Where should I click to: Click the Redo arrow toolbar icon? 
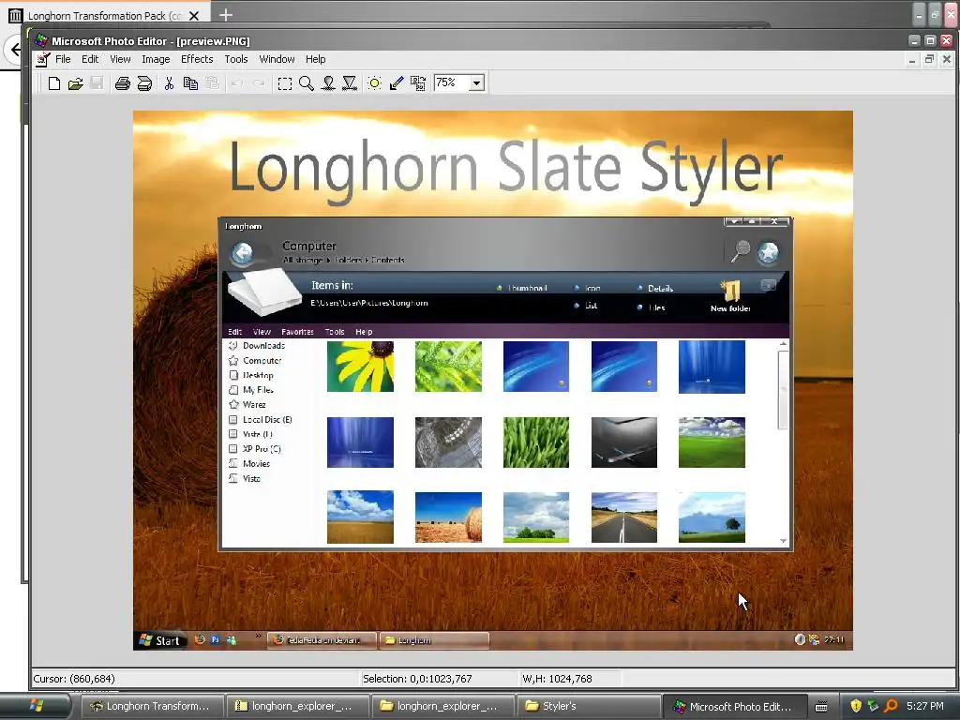pos(259,83)
